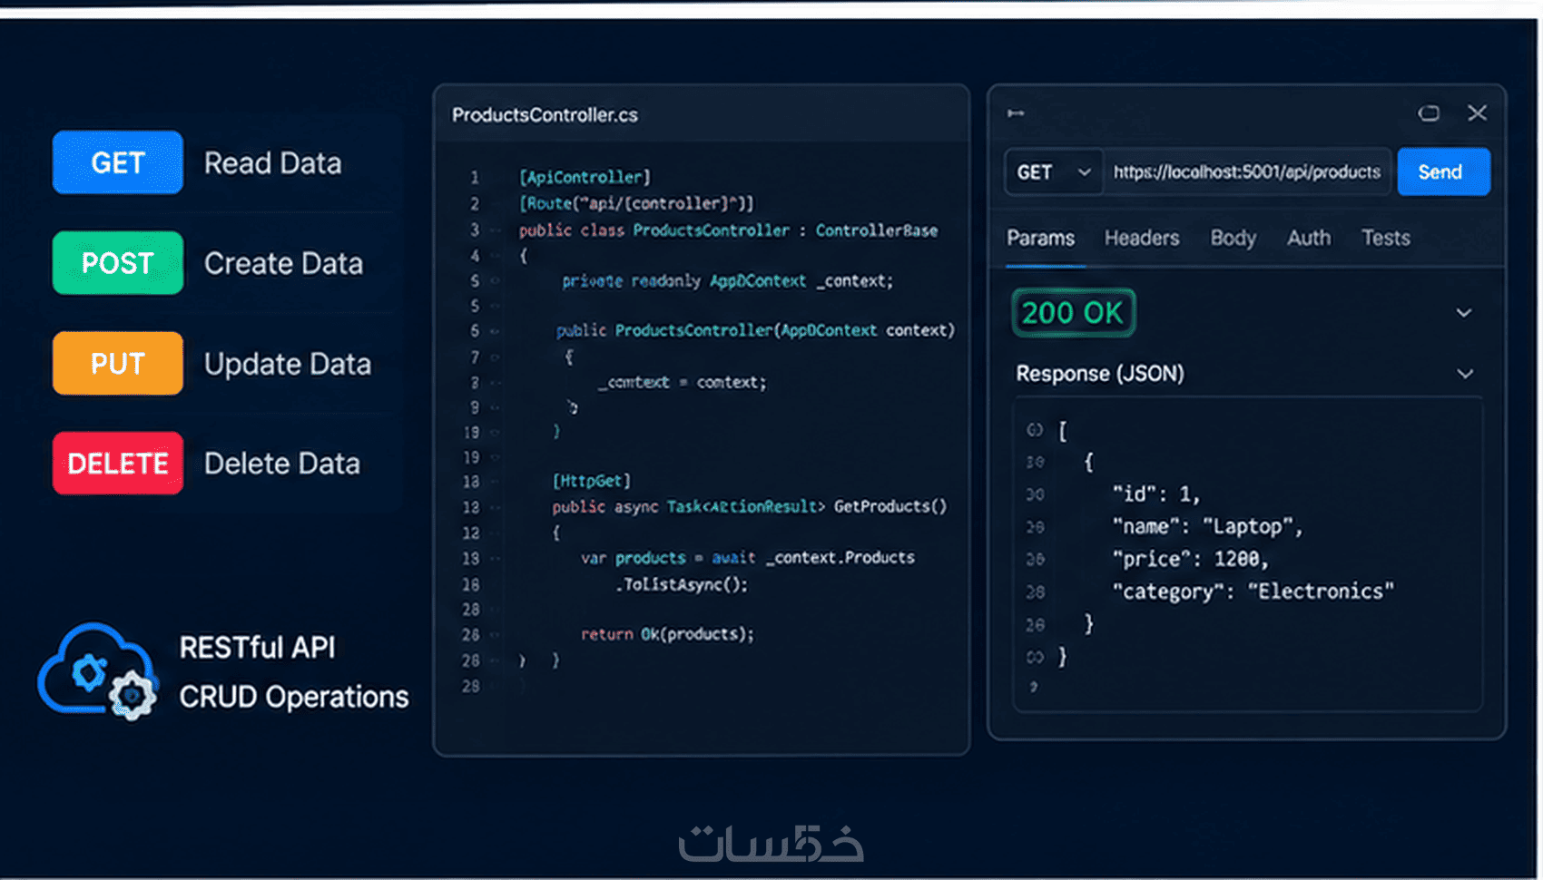Click the green POST method badge
1543x880 pixels.
(x=117, y=263)
